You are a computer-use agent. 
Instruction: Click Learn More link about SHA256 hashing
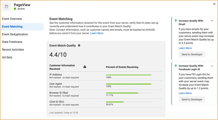[x=97, y=33]
